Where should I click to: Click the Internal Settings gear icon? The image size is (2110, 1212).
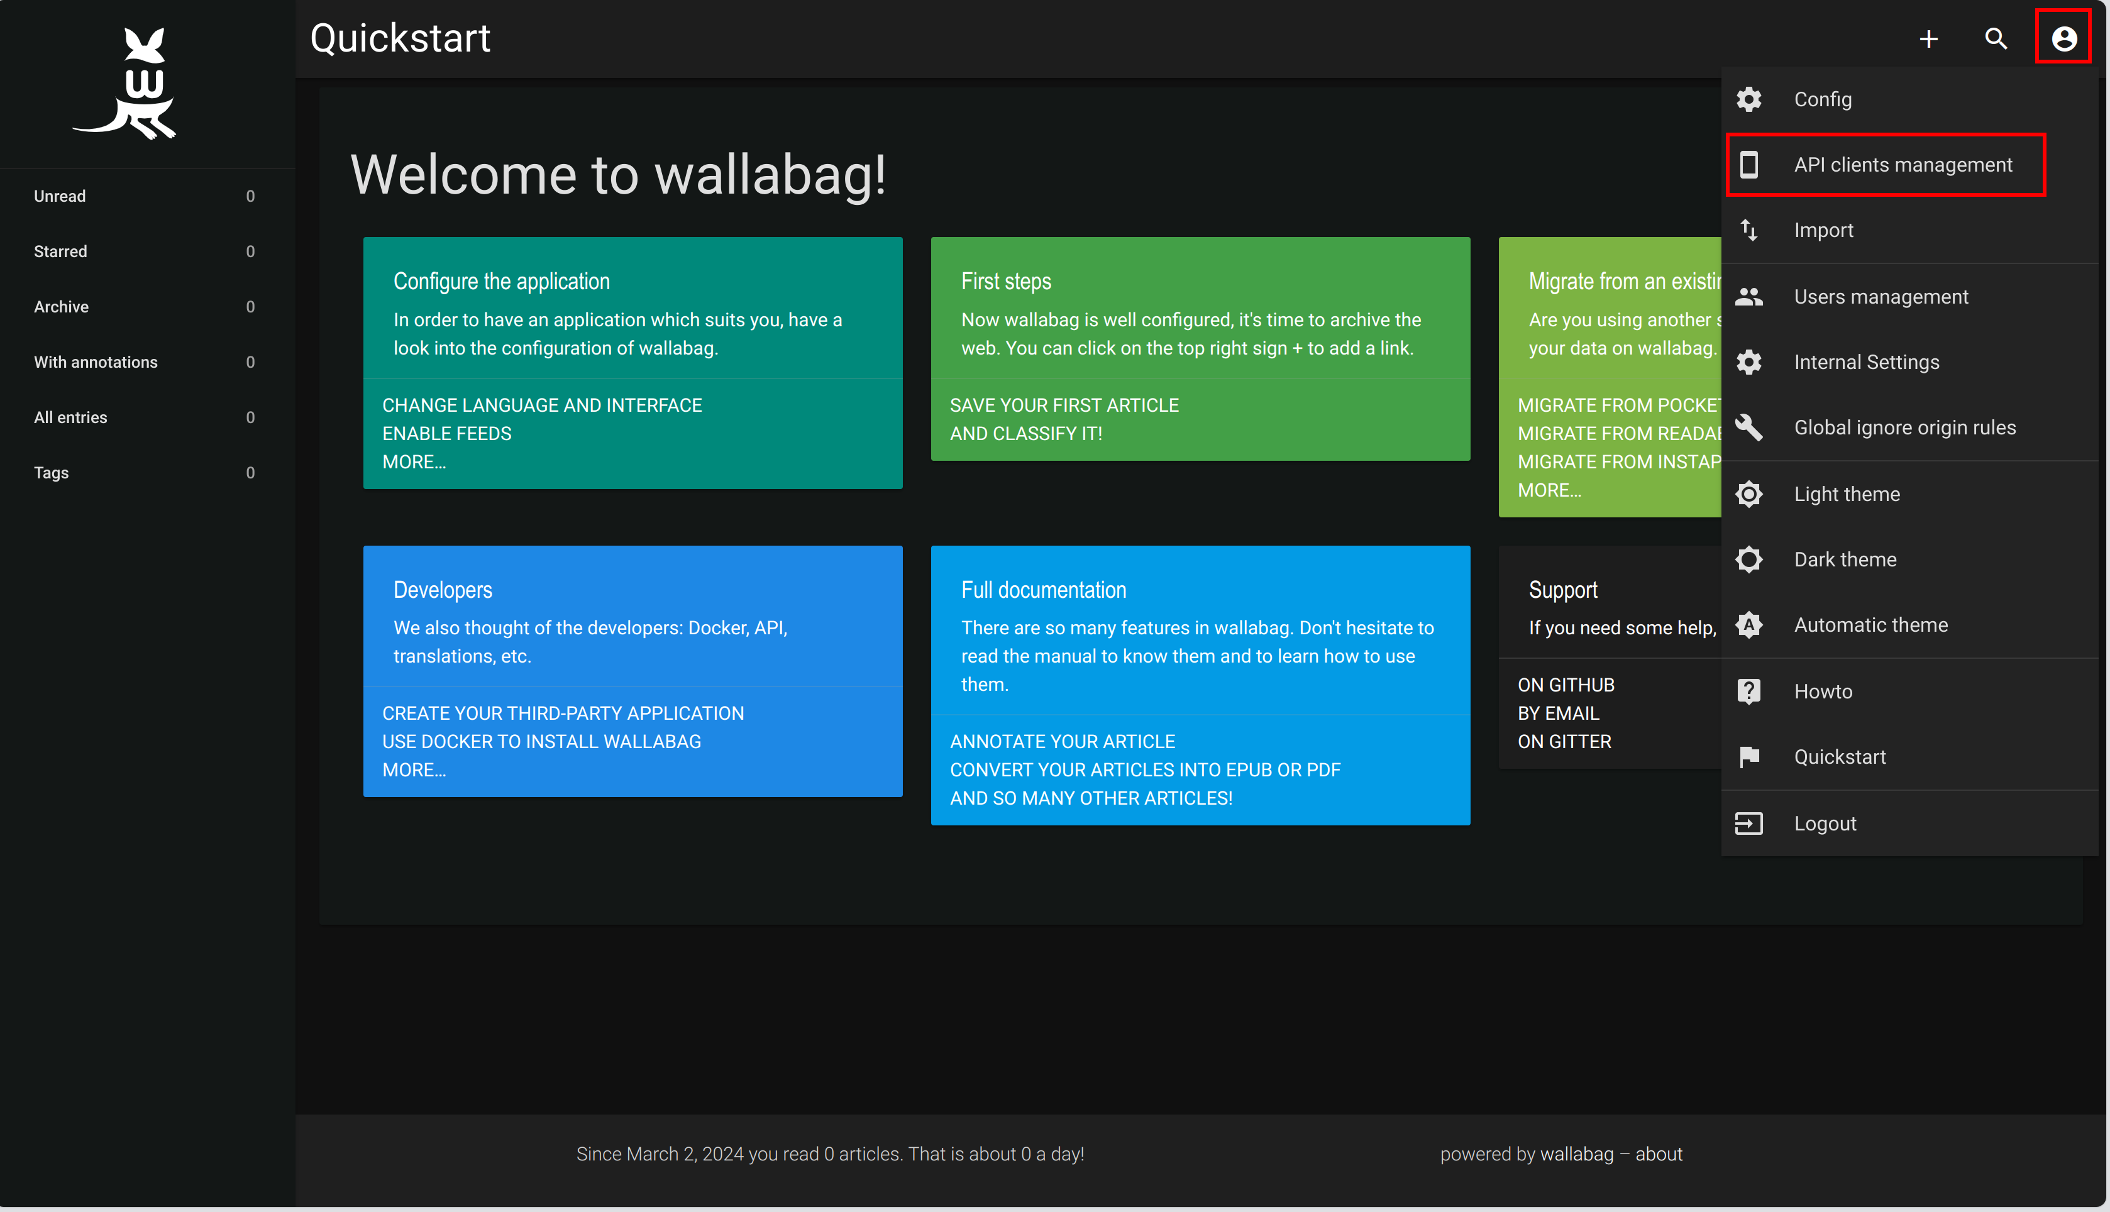(x=1748, y=362)
